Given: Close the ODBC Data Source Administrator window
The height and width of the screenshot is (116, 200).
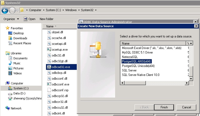Looking at the screenshot, I should pyautogui.click(x=196, y=22).
